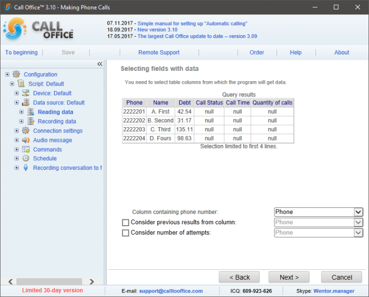Open previous results column dropdown
This screenshot has height=297, width=369.
pyautogui.click(x=358, y=222)
